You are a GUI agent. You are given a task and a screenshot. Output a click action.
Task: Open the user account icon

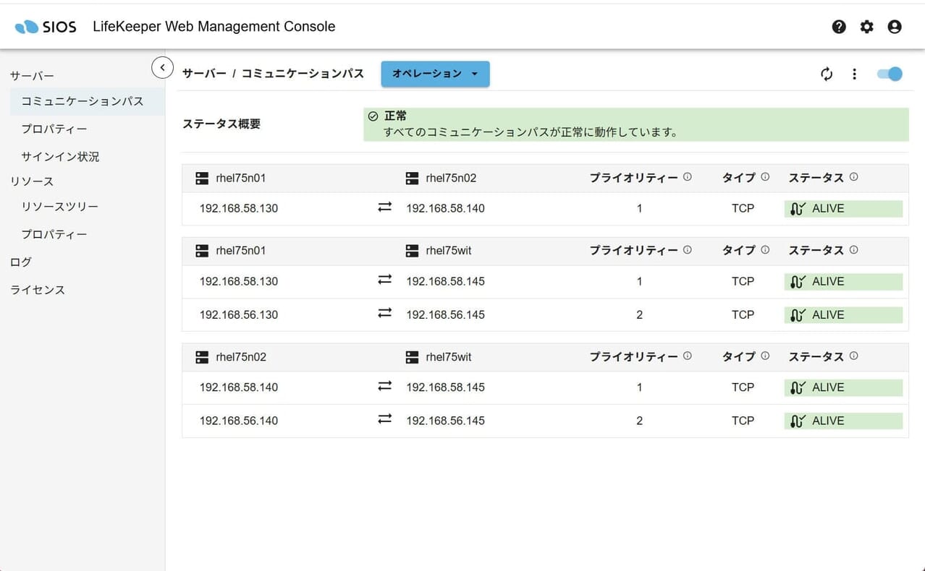click(x=895, y=27)
